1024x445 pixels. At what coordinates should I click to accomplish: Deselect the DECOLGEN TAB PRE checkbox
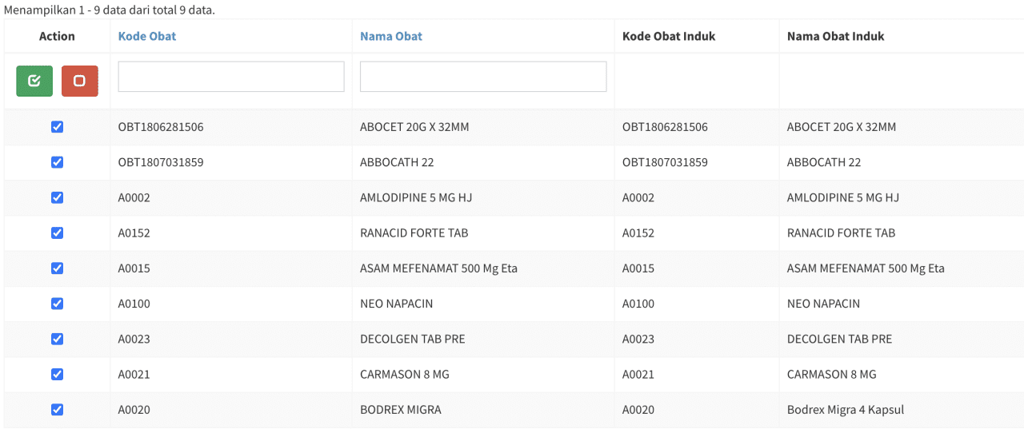pyautogui.click(x=57, y=339)
